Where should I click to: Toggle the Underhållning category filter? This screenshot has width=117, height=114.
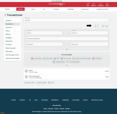(x=97, y=58)
